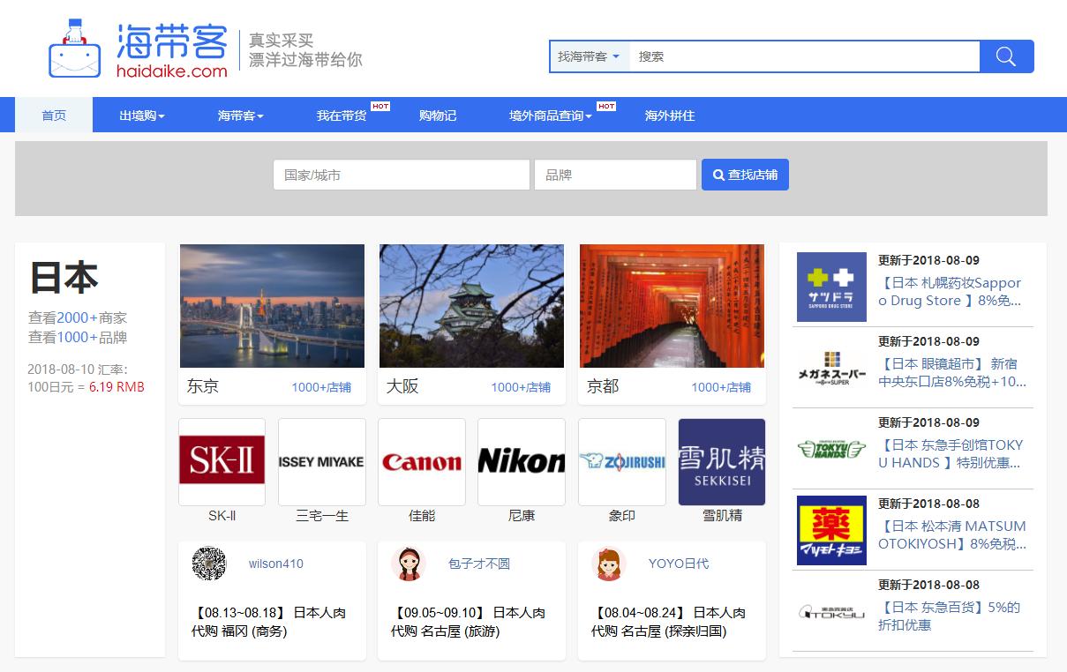1067x672 pixels.
Task: Click the Canon brand logo
Action: pos(421,461)
